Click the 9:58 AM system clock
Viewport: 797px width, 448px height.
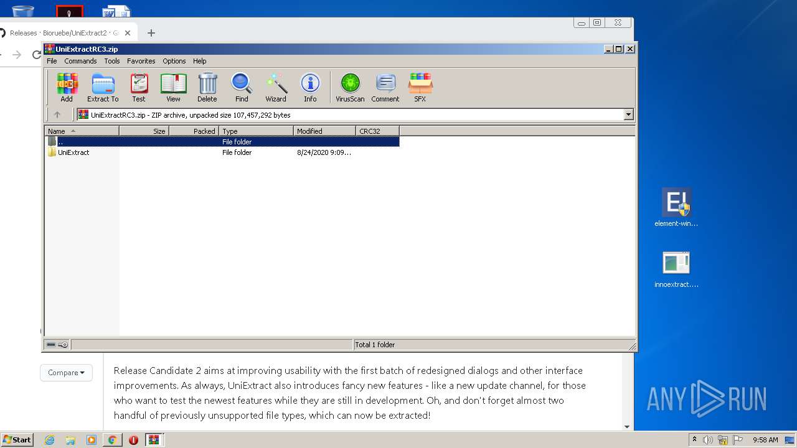point(765,440)
